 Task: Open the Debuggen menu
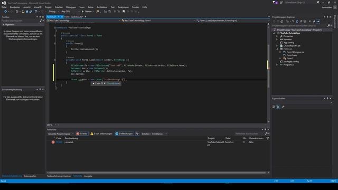click(71, 7)
